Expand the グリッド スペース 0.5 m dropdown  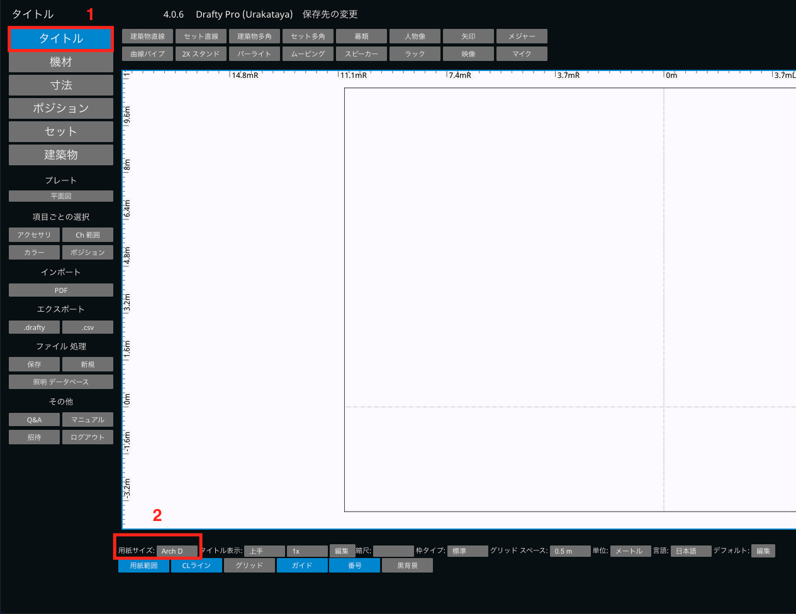coord(569,551)
